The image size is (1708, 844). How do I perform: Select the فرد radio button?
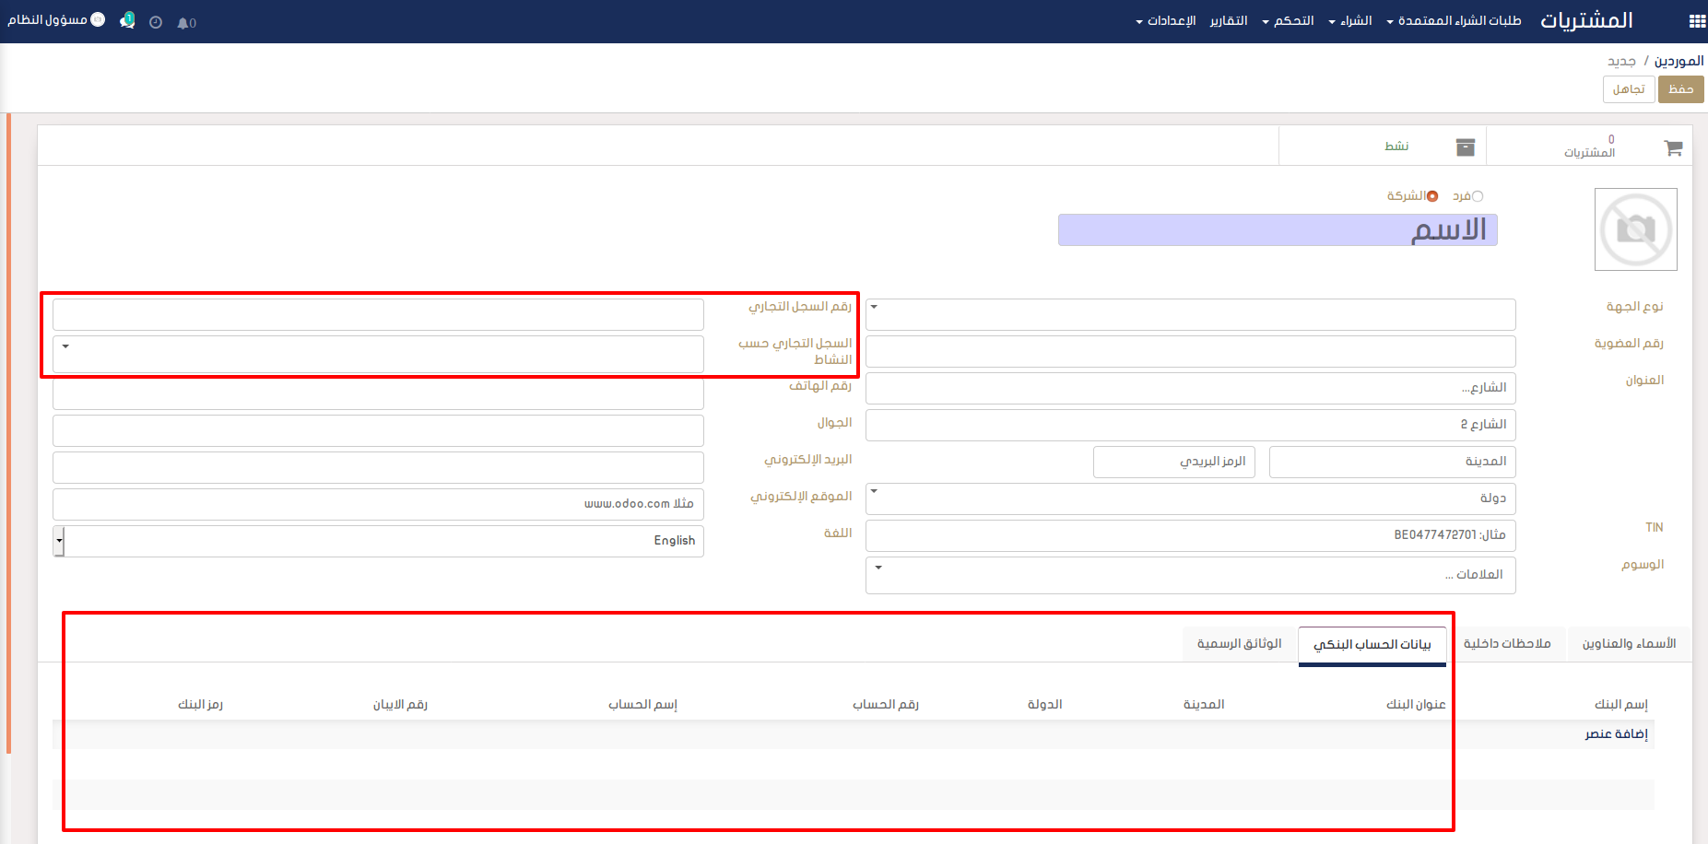[x=1478, y=196]
